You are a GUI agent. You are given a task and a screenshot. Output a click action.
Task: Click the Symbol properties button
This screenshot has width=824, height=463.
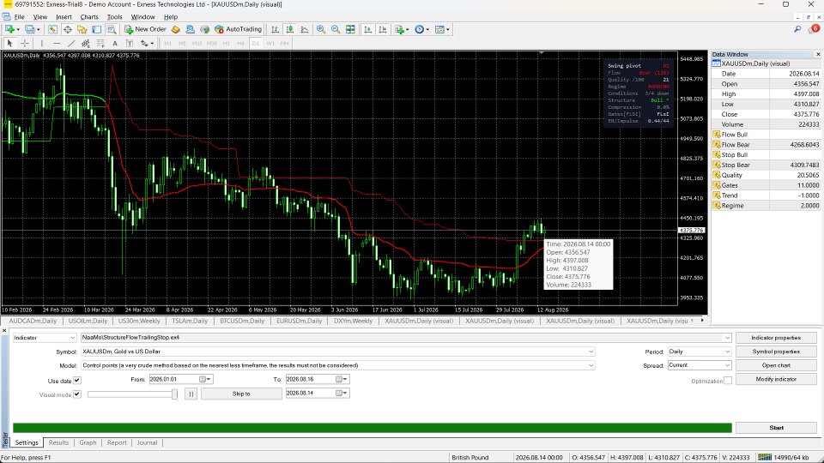pyautogui.click(x=776, y=352)
